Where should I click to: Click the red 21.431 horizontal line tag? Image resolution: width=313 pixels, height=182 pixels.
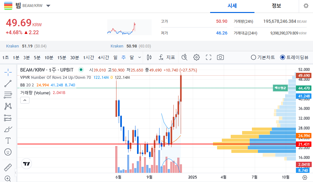point(304,144)
